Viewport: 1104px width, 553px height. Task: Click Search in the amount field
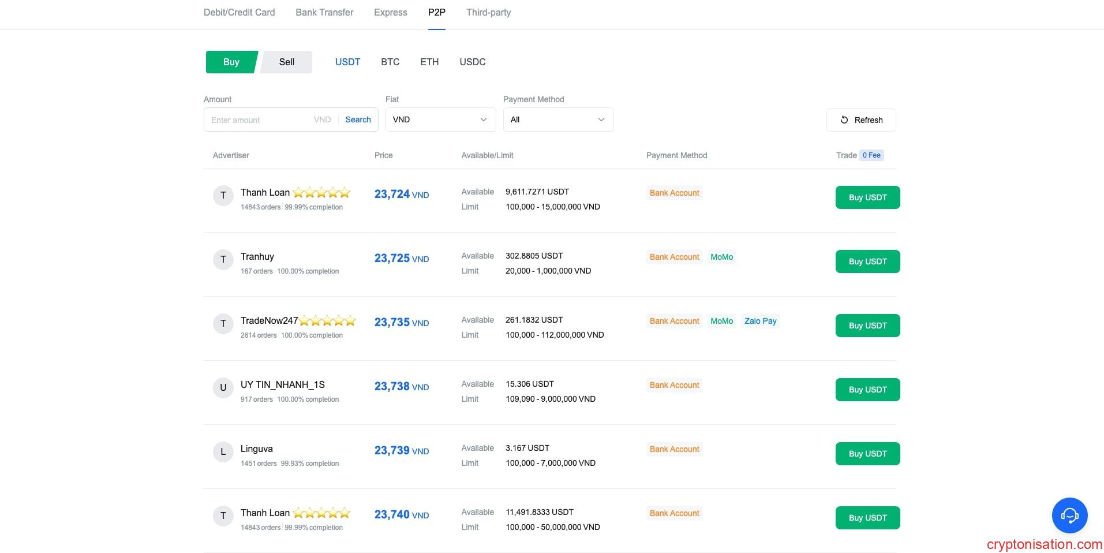[x=358, y=119]
